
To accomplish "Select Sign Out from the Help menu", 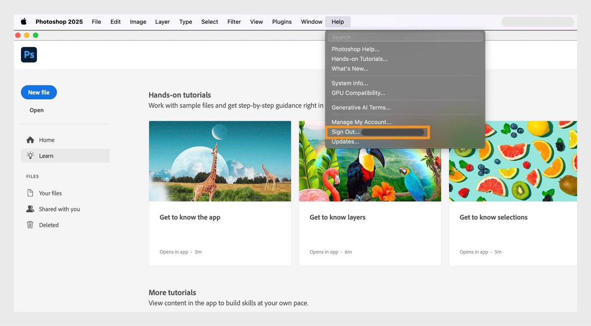I will pos(345,132).
